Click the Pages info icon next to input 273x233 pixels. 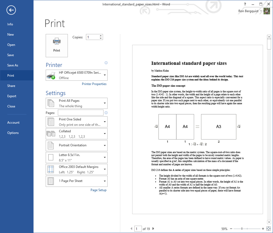click(x=106, y=113)
